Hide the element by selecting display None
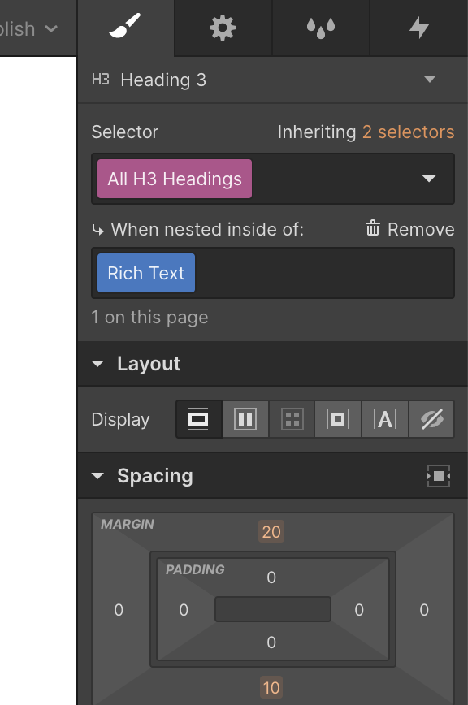This screenshot has width=468, height=705. [x=431, y=419]
